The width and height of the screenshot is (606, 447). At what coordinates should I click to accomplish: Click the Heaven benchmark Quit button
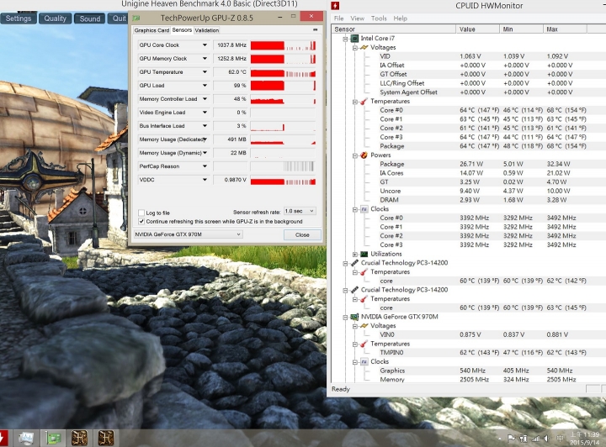pos(118,18)
